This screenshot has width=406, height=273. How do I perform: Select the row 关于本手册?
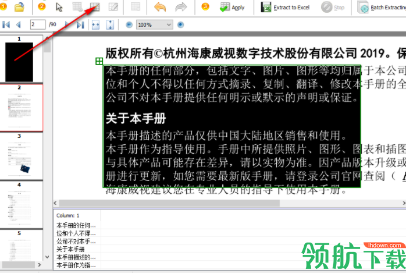(71, 250)
